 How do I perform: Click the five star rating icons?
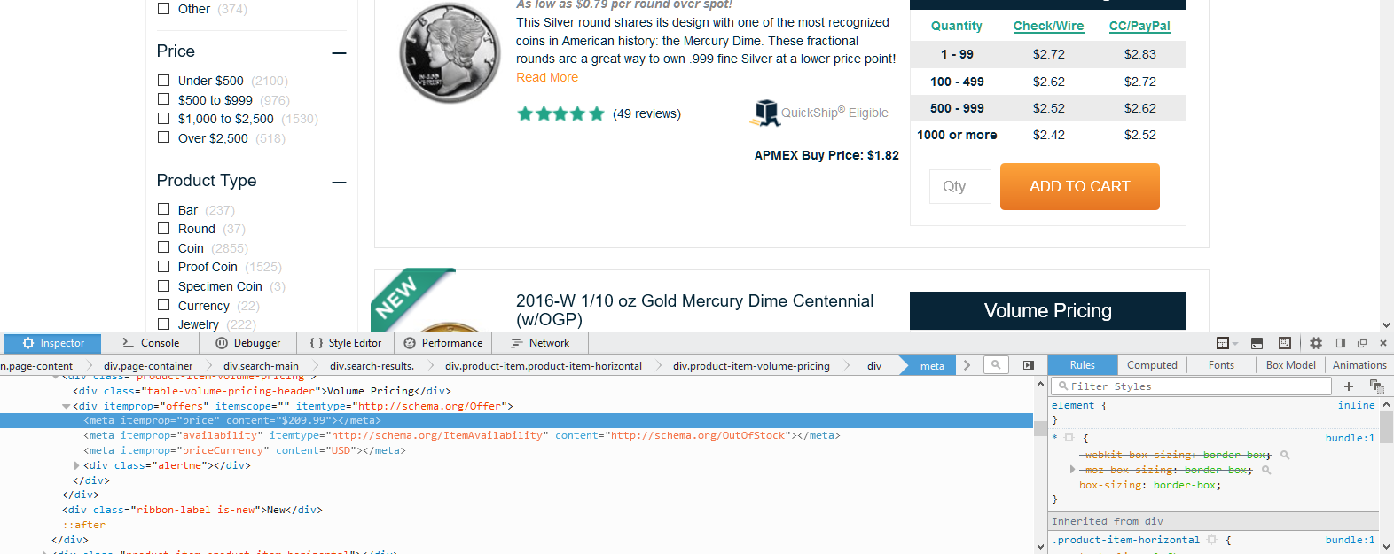click(x=560, y=113)
